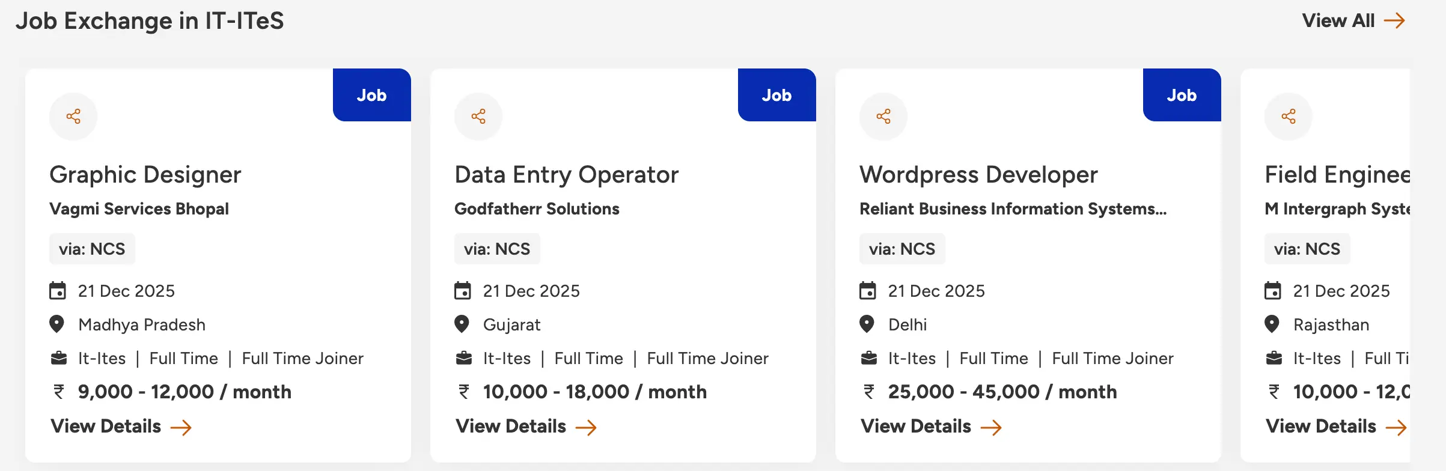Click the share icon on Field Engineer card

tap(1288, 117)
